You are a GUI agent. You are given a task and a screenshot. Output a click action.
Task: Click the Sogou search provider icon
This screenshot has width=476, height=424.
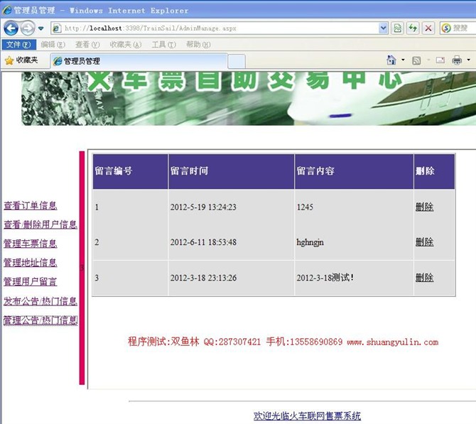click(446, 28)
